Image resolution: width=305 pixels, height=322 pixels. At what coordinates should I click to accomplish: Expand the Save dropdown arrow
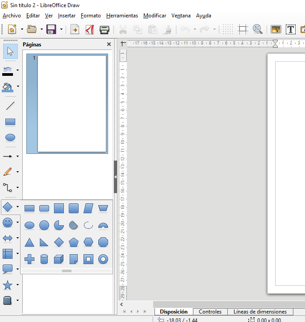pos(61,29)
